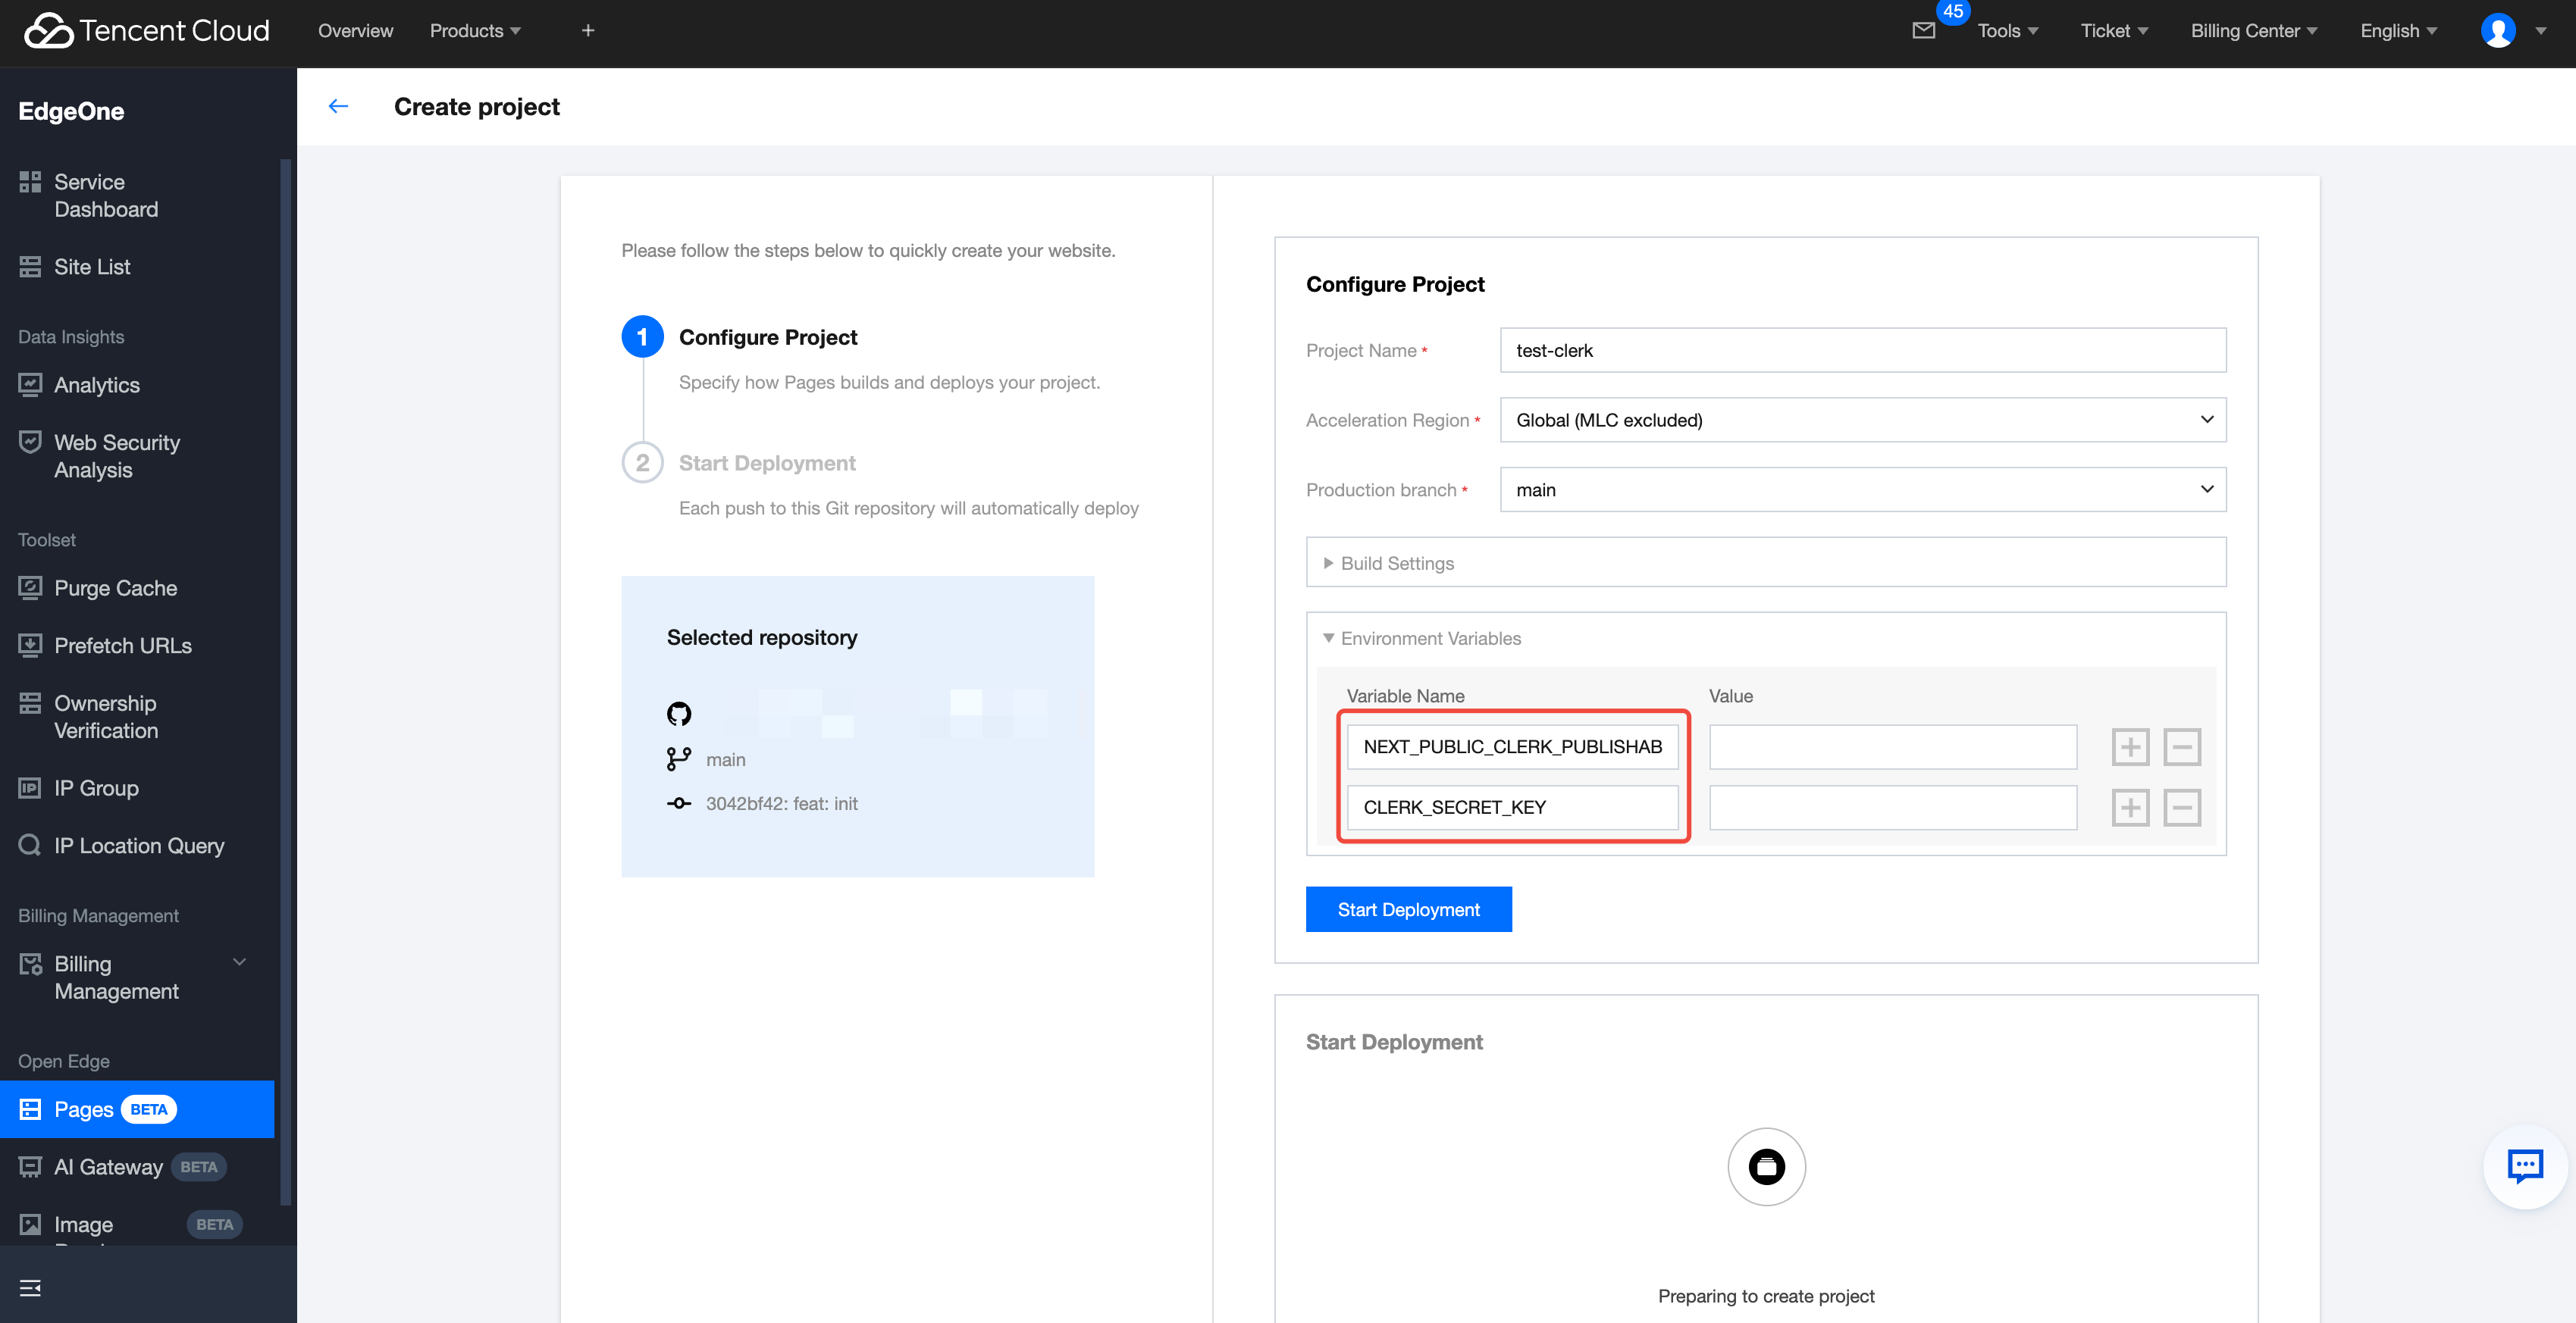
Task: Expand Billing Management sidebar group
Action: [x=137, y=977]
